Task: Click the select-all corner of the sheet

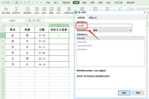Action: [x=4, y=25]
